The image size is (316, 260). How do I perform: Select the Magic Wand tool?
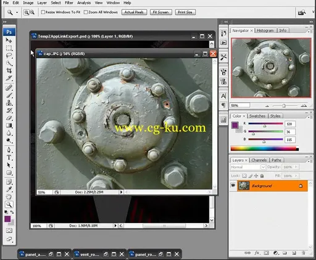9,63
